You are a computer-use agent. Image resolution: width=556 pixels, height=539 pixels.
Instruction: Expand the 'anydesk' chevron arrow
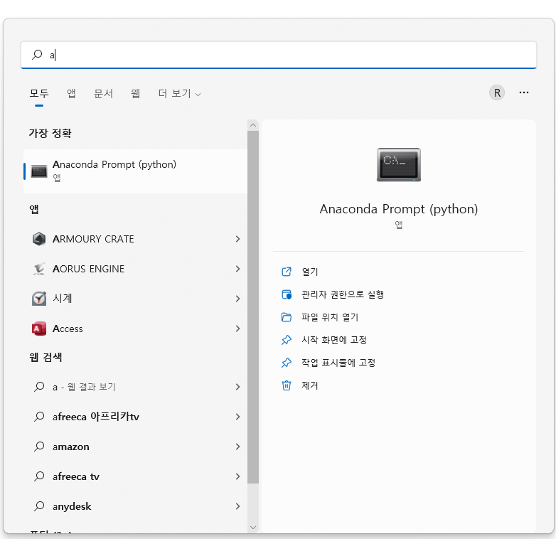pos(238,506)
